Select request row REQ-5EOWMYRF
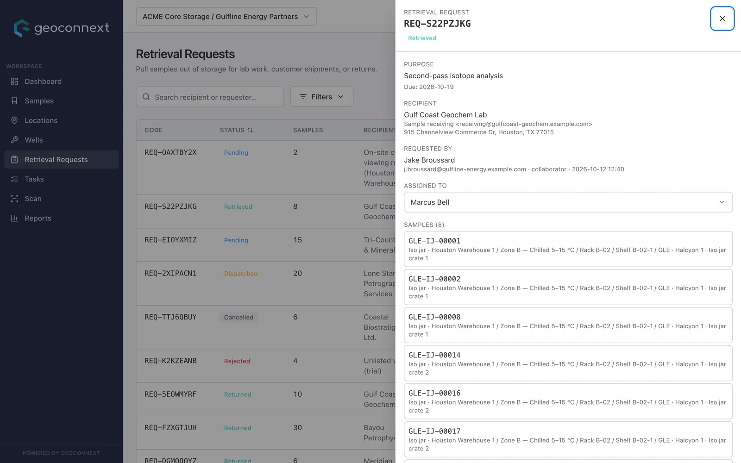The image size is (741, 463). pos(265,399)
